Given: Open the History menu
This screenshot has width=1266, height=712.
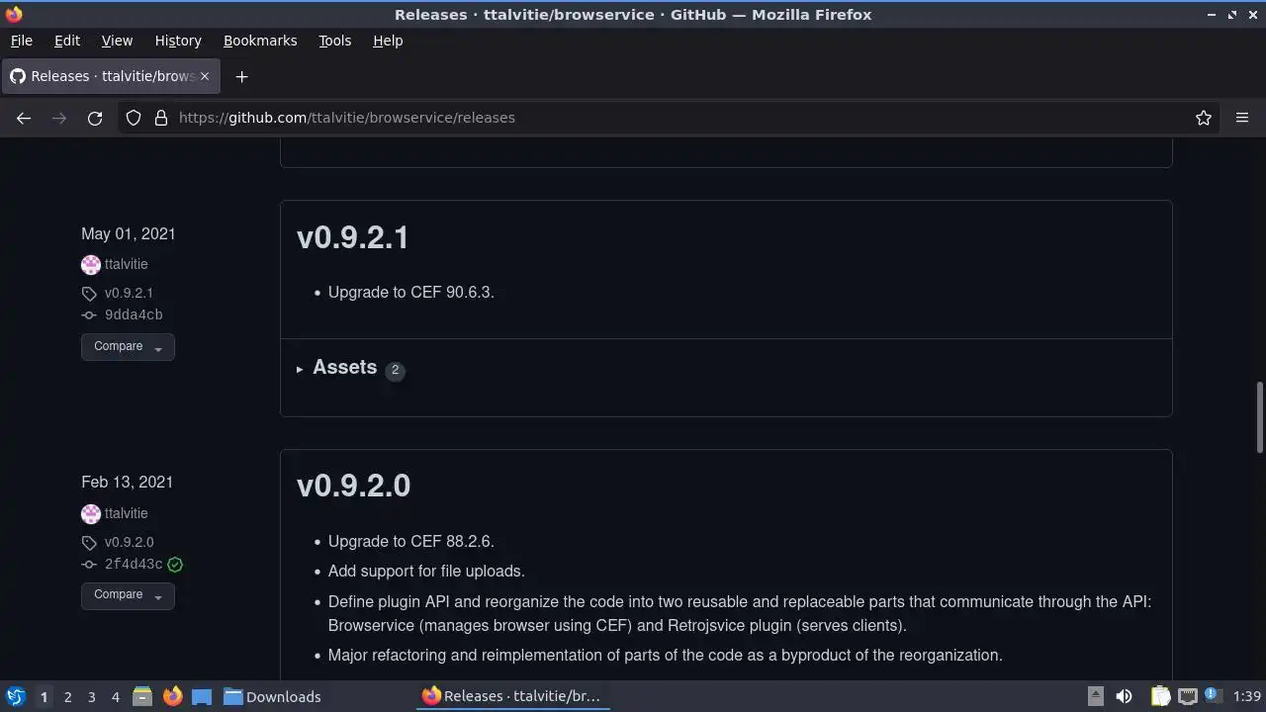Looking at the screenshot, I should tap(178, 41).
